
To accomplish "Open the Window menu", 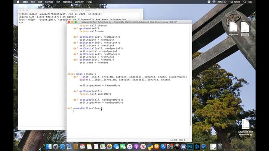I will [x=79, y=2].
